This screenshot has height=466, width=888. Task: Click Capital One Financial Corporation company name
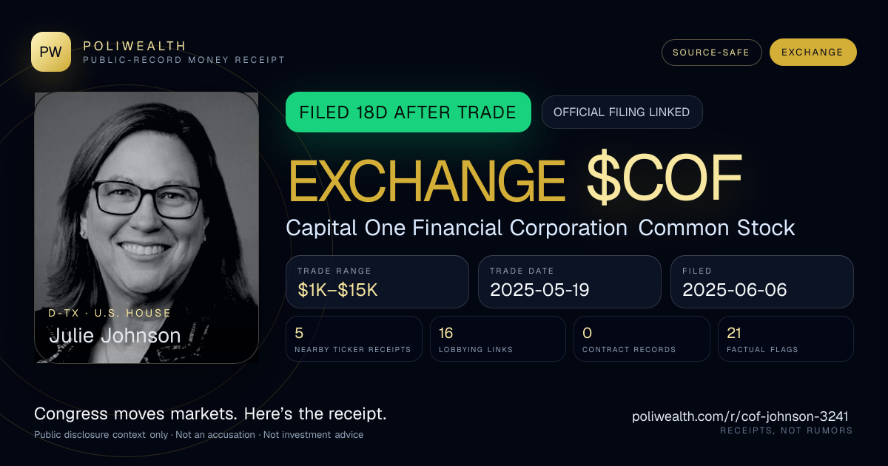pyautogui.click(x=457, y=228)
